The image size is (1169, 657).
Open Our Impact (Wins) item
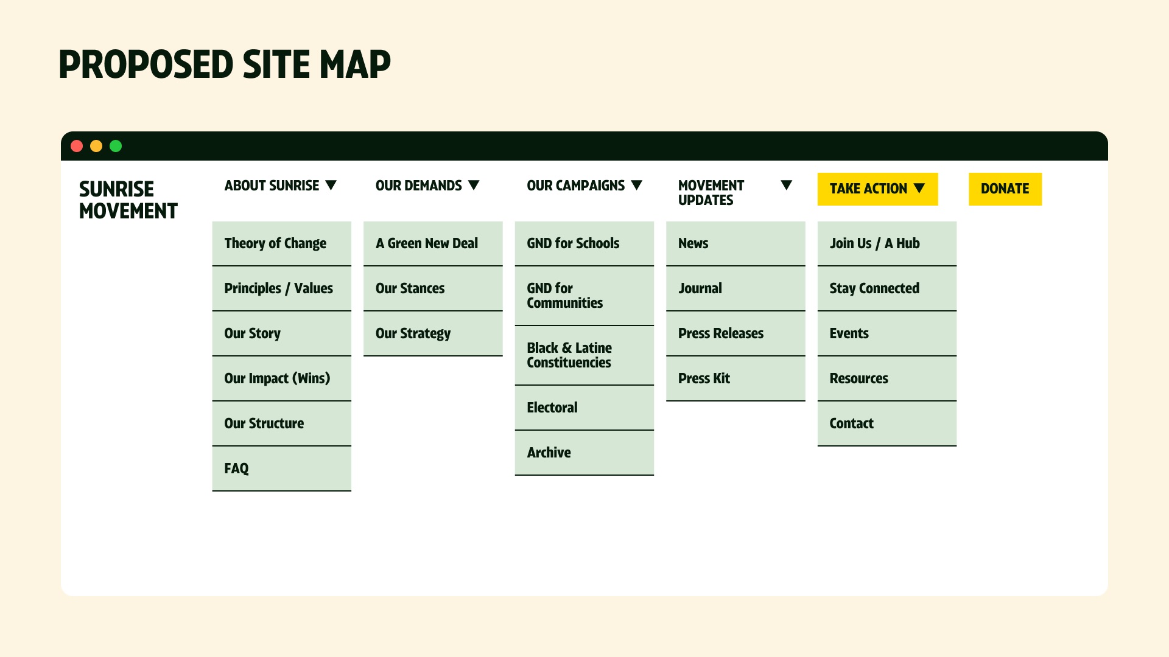click(281, 378)
